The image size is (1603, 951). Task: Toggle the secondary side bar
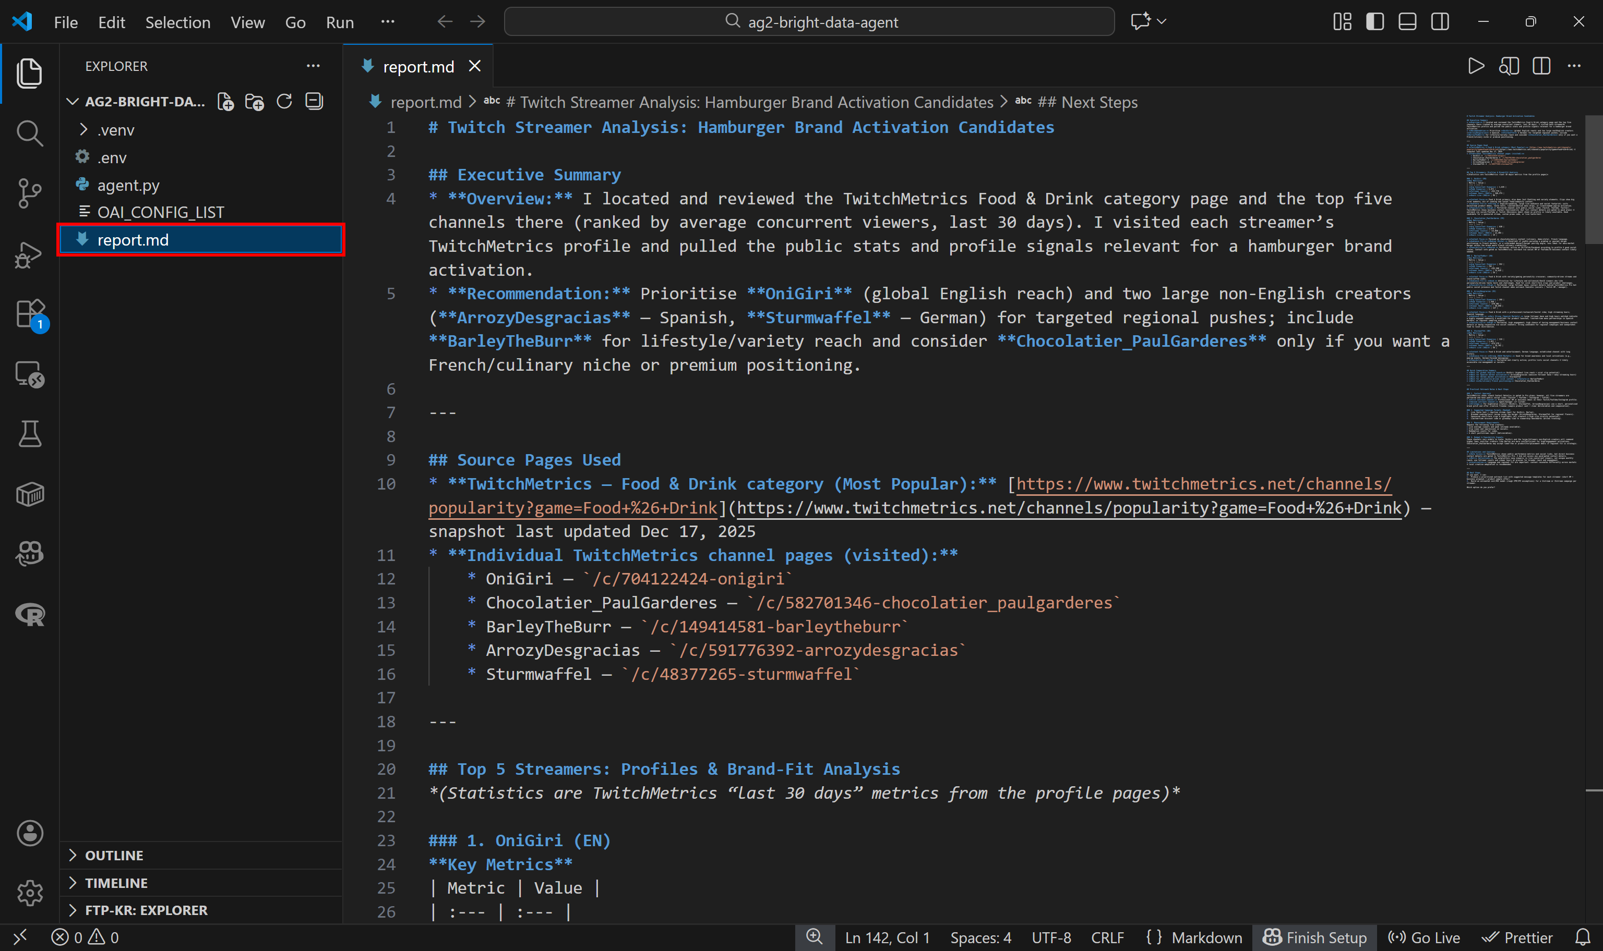(x=1440, y=22)
